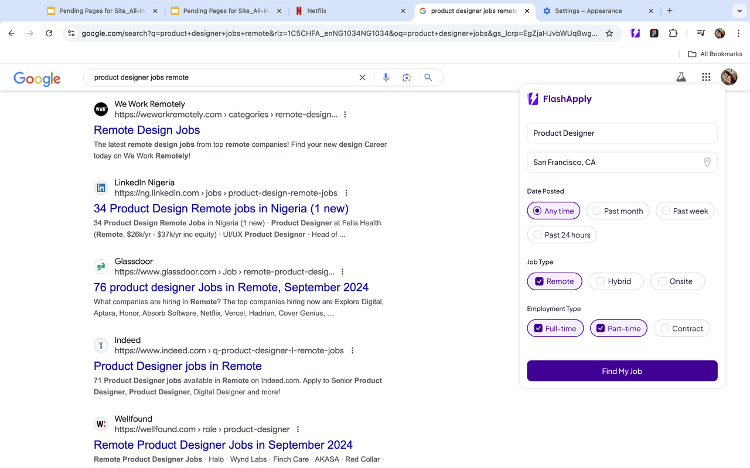Open more options for We Work Remotely result
The height and width of the screenshot is (468, 750).
pos(345,115)
